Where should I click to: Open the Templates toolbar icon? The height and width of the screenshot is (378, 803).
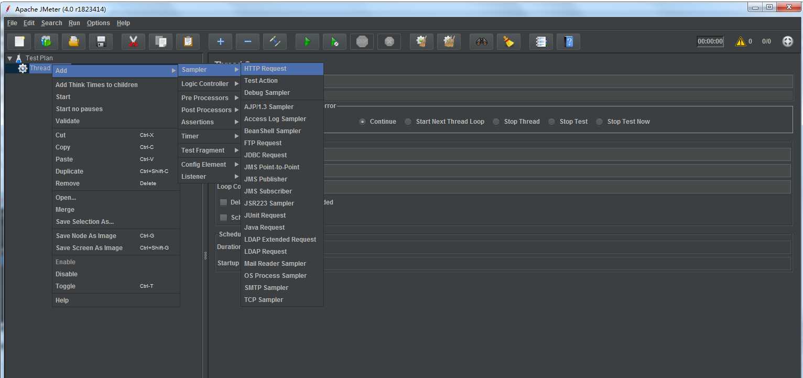[47, 41]
